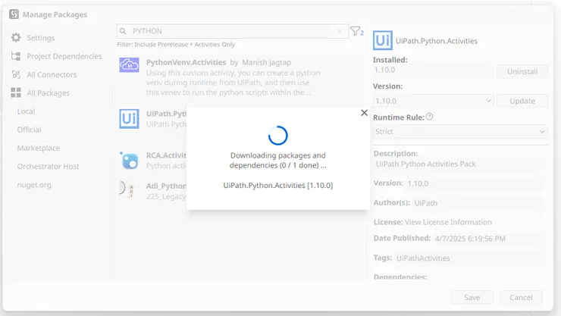Click the Ui logo in details panel
Viewport: 561px width, 316px height.
pyautogui.click(x=383, y=40)
